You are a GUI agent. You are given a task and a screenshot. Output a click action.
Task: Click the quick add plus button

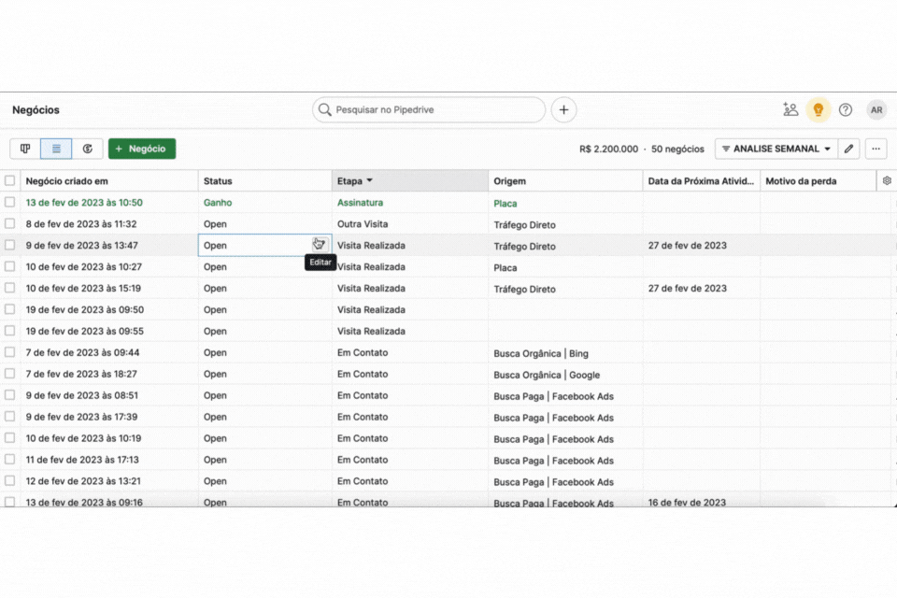click(x=563, y=109)
